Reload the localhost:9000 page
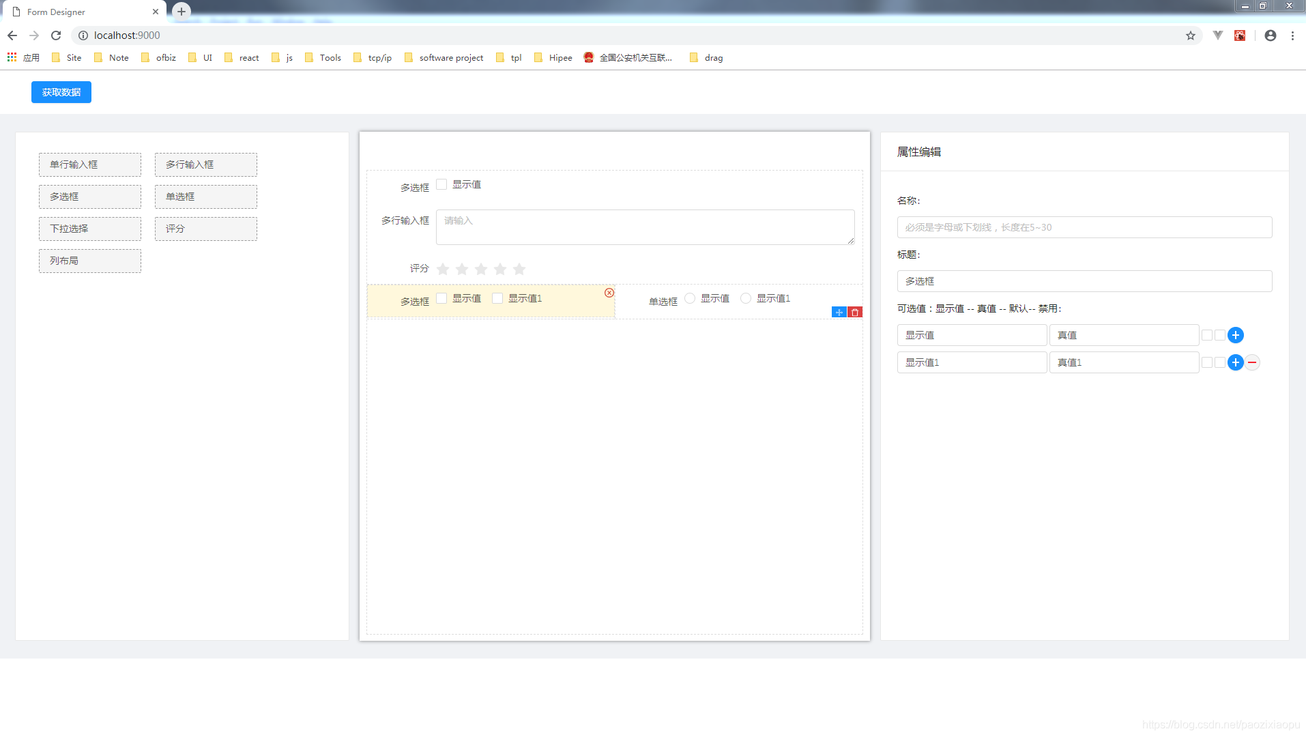The image size is (1306, 737). (56, 35)
